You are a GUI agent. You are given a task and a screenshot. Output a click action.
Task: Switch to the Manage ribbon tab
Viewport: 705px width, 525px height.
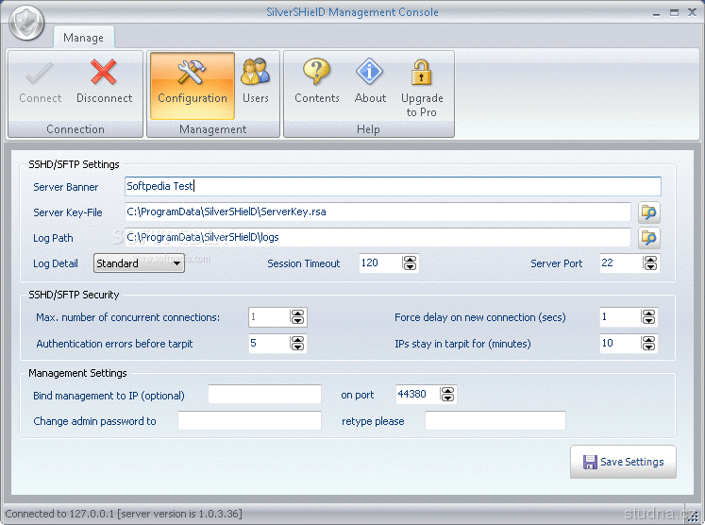pyautogui.click(x=83, y=39)
